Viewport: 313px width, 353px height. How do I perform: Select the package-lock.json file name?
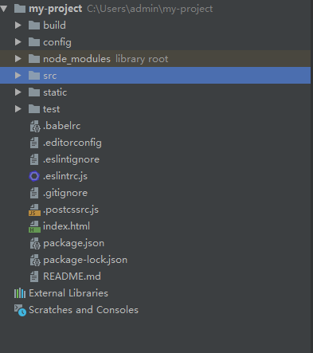coord(85,260)
